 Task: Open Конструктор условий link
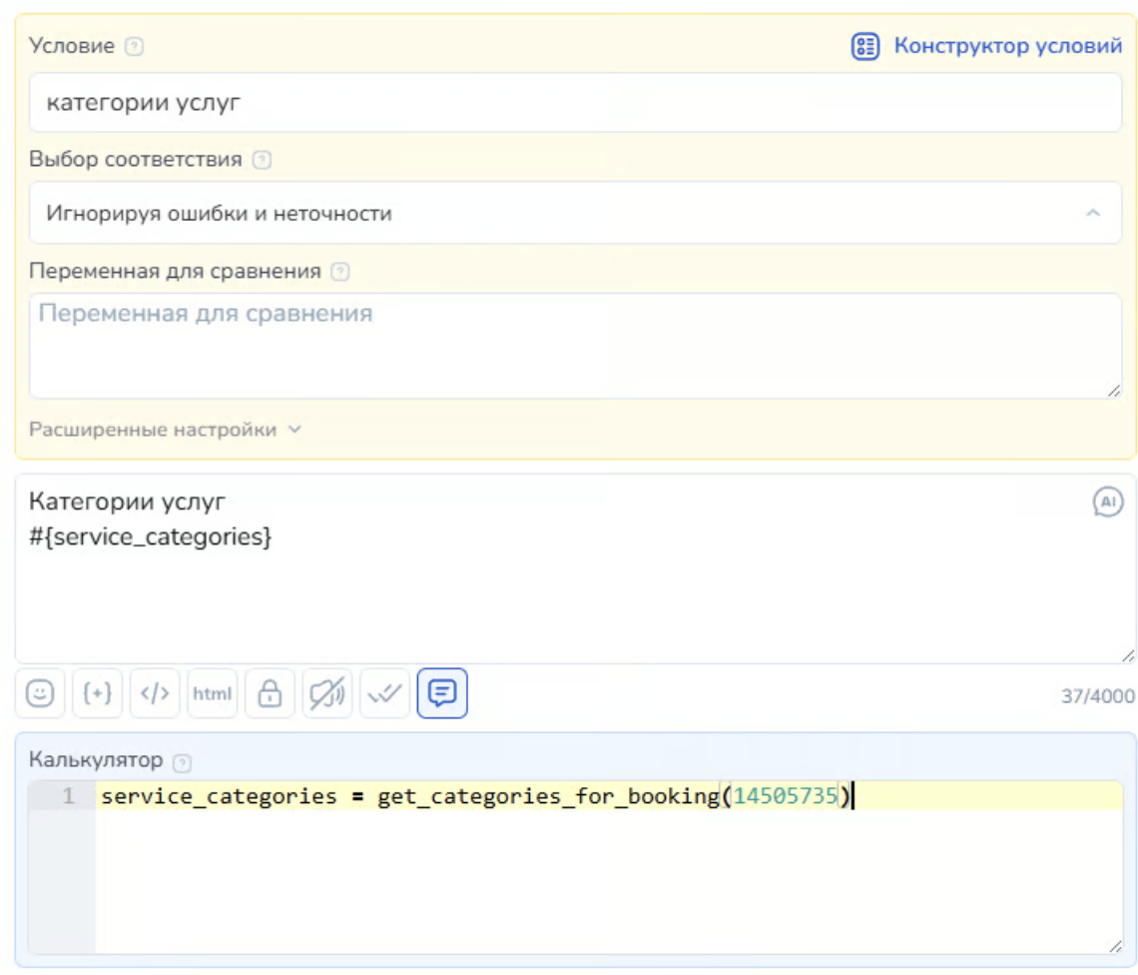point(987,46)
